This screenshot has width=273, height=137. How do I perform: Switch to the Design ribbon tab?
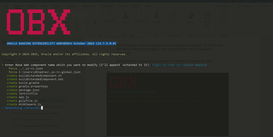pos(58,6)
